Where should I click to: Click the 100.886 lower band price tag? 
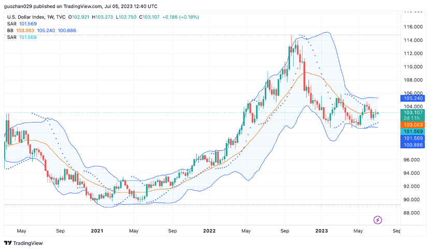tap(412, 145)
